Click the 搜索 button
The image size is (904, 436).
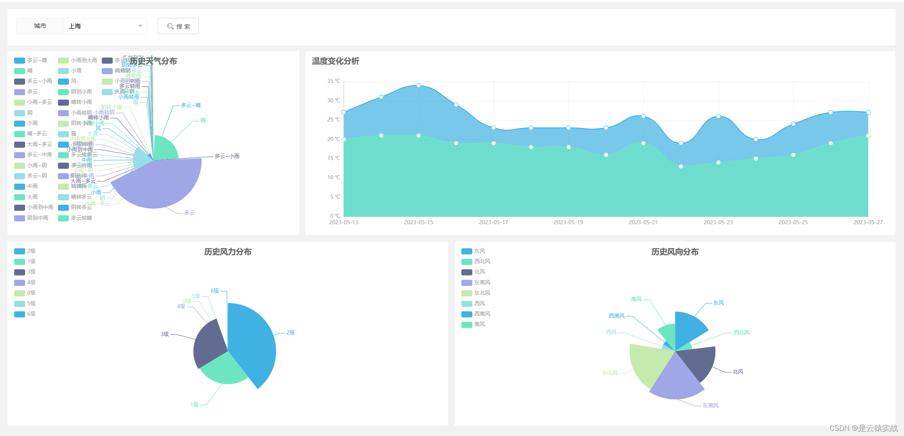(178, 26)
